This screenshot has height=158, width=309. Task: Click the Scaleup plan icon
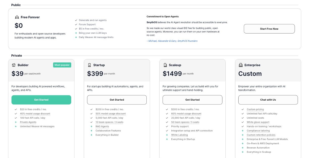(165, 65)
